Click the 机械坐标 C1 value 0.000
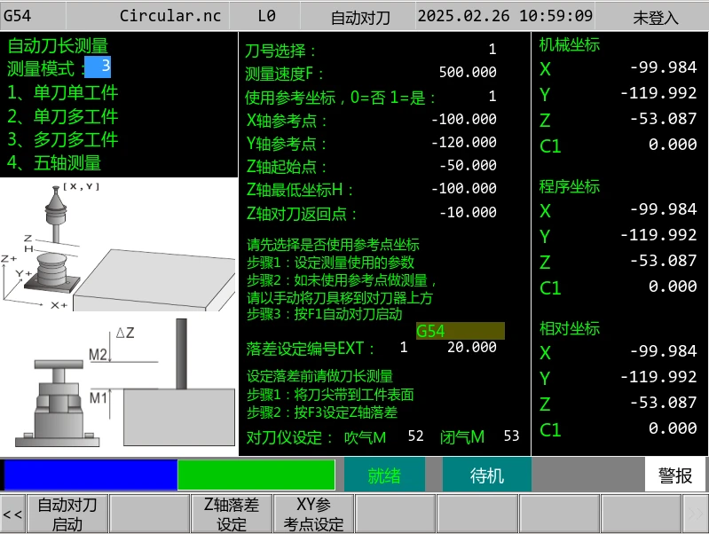This screenshot has height=534, width=709. [x=673, y=145]
